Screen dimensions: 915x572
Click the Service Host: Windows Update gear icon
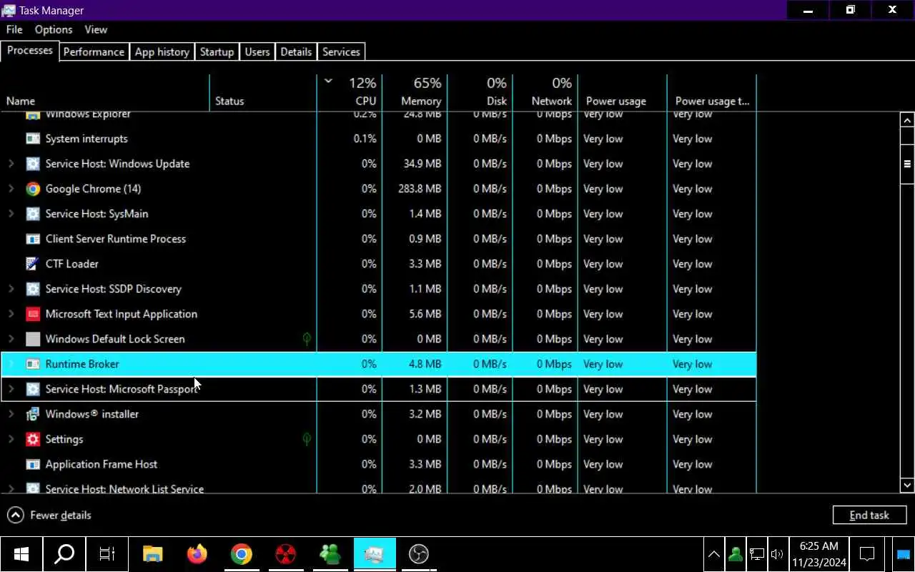tap(33, 164)
